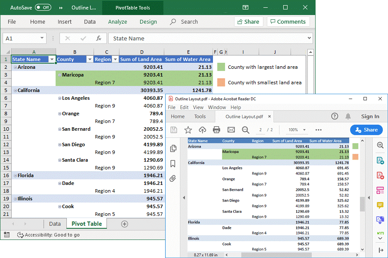Switch to the Data sheet tab
Viewport: 388px width, 258px height.
(x=55, y=224)
